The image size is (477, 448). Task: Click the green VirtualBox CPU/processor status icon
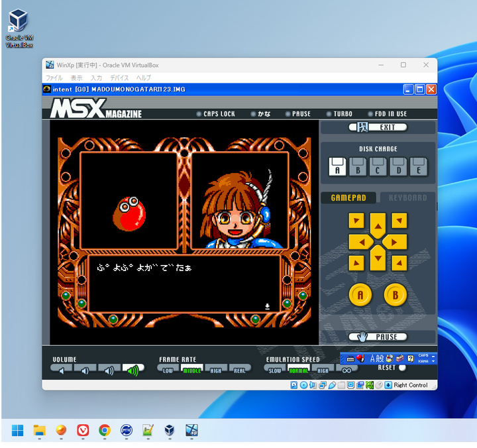(x=370, y=385)
